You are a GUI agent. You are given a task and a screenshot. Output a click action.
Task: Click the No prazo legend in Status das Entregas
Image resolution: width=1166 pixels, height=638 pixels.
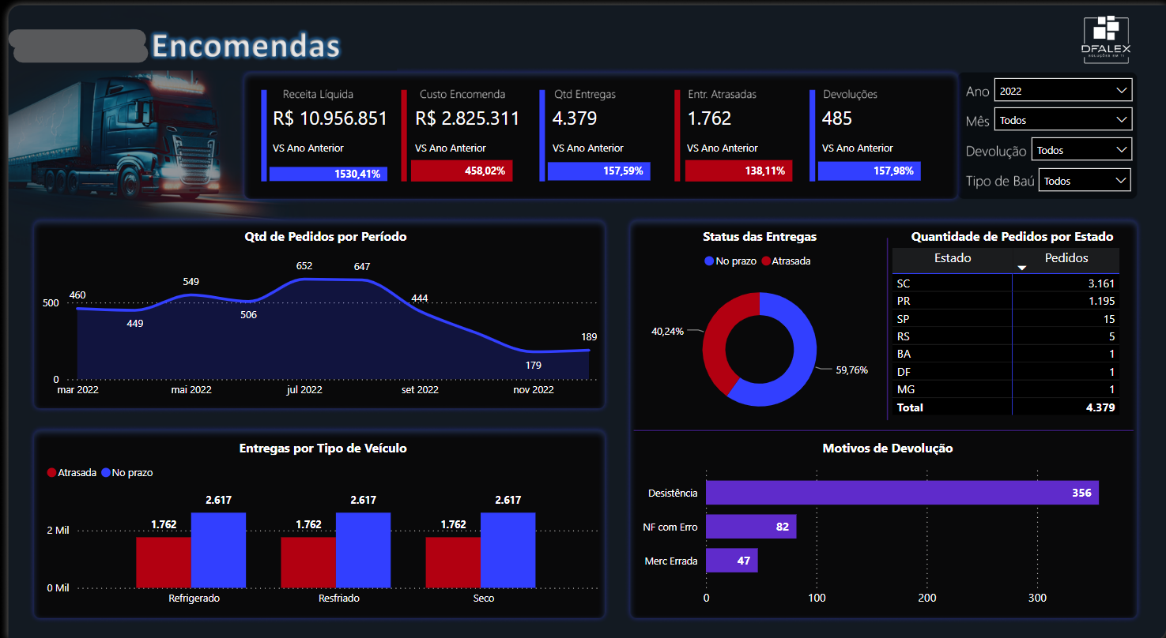tap(730, 261)
